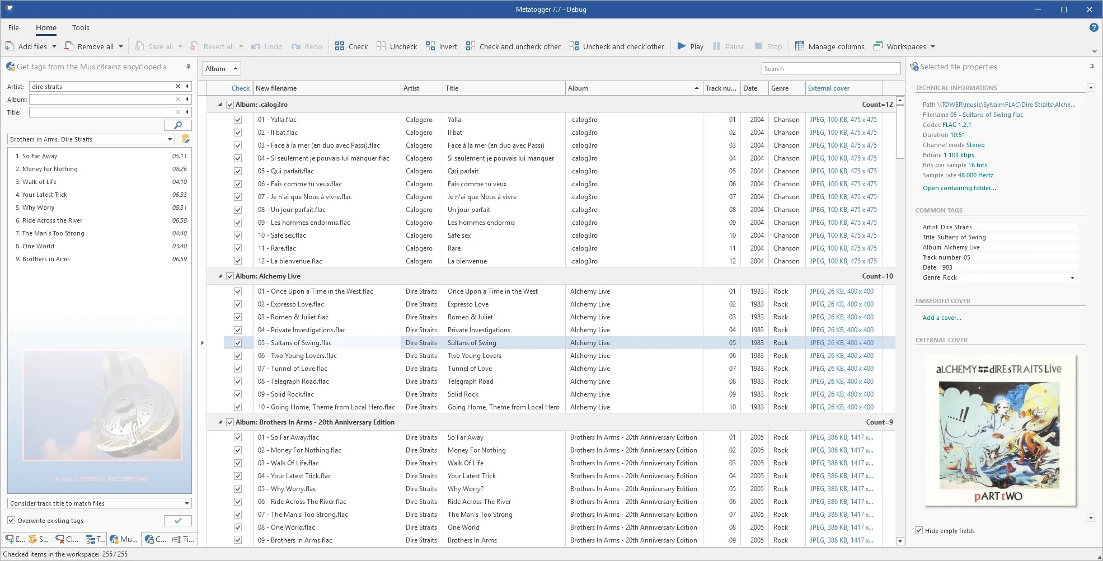Open the JPEG cover link for Expresso Love
Screen dimensions: 1103x561
(842, 304)
